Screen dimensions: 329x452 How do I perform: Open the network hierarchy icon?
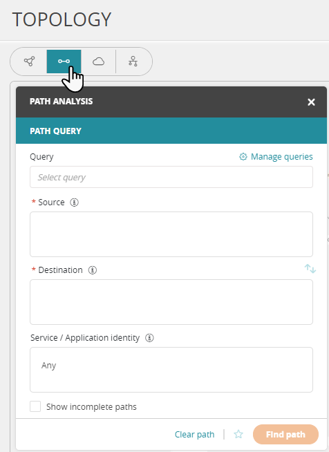(x=133, y=62)
